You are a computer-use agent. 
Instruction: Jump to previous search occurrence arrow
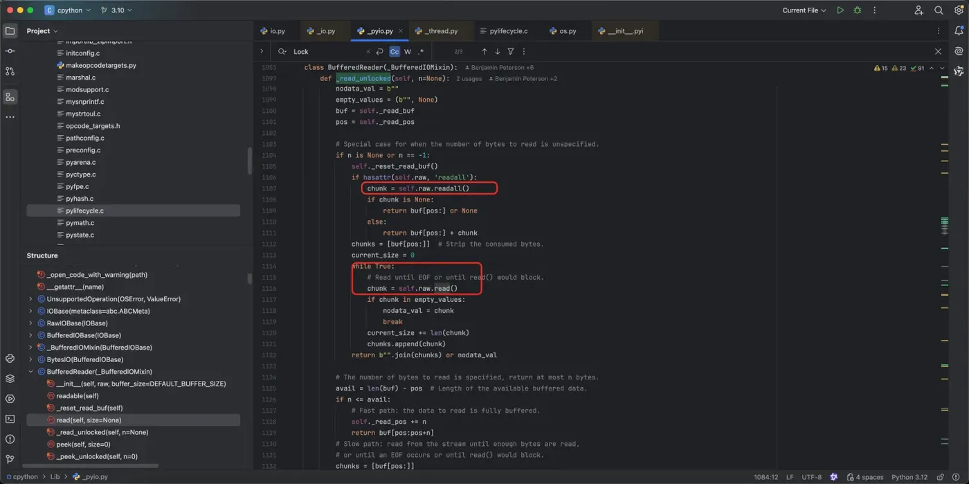point(484,52)
